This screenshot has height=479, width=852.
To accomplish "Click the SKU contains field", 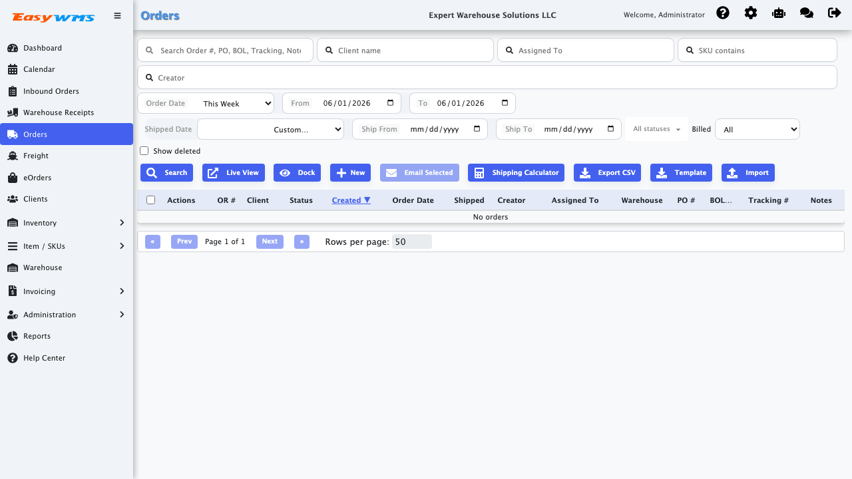I will click(757, 50).
